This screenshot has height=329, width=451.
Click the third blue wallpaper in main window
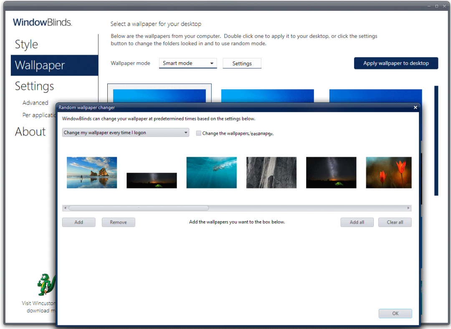[x=375, y=96]
